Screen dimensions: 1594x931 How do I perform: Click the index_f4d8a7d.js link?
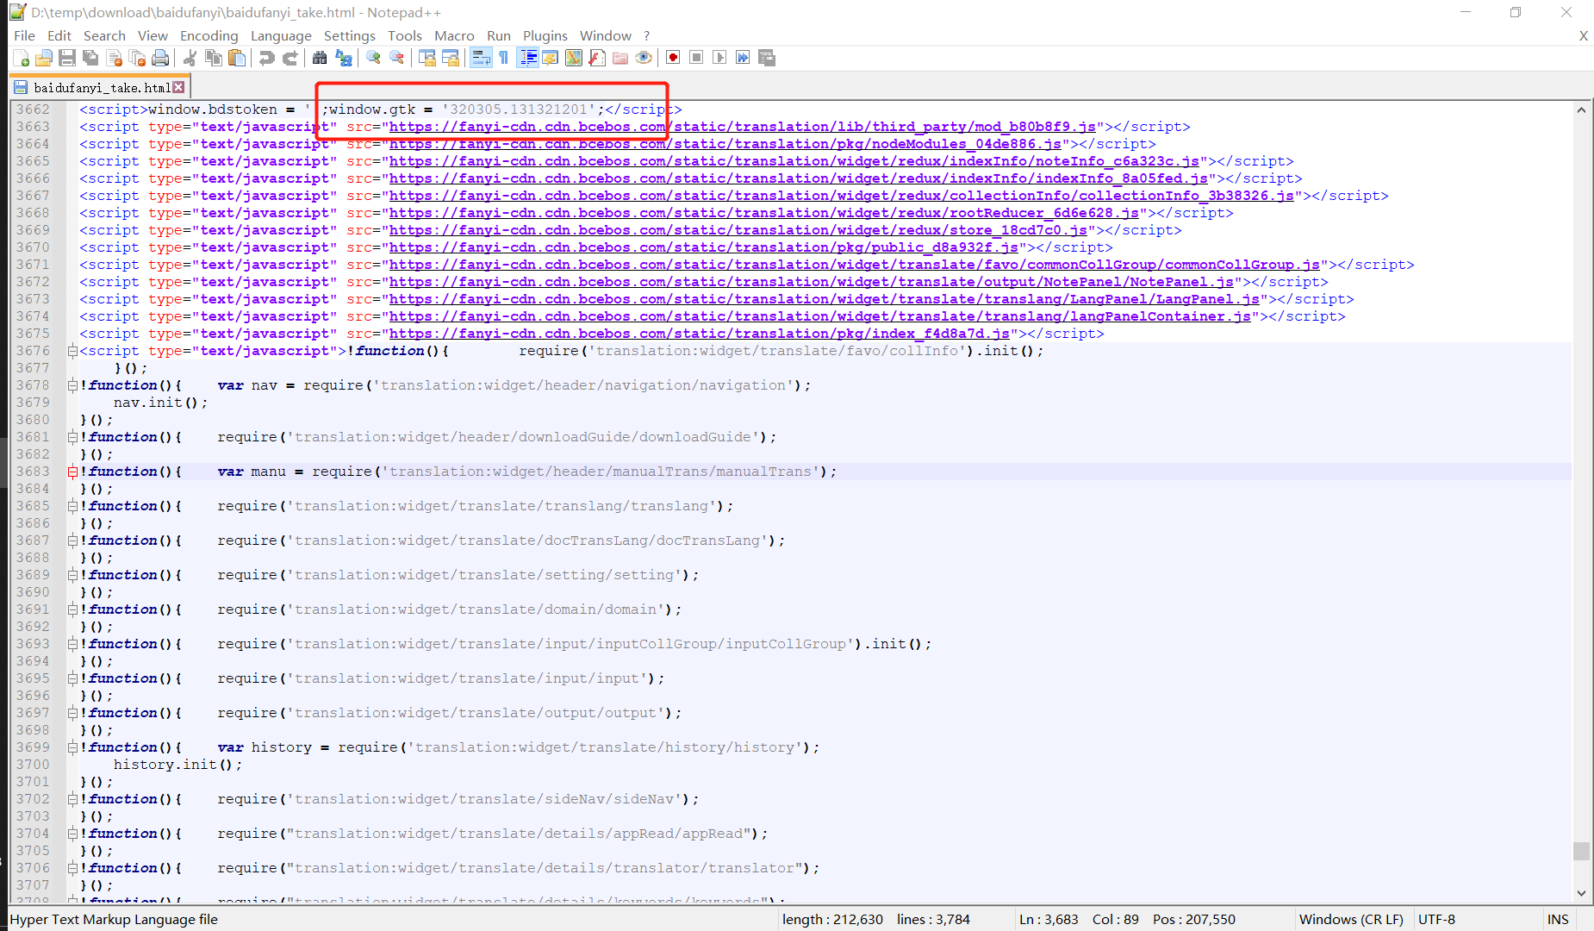(x=699, y=334)
